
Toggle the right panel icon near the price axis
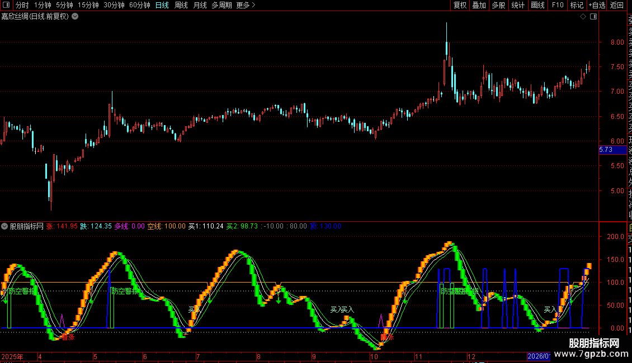pos(593,17)
